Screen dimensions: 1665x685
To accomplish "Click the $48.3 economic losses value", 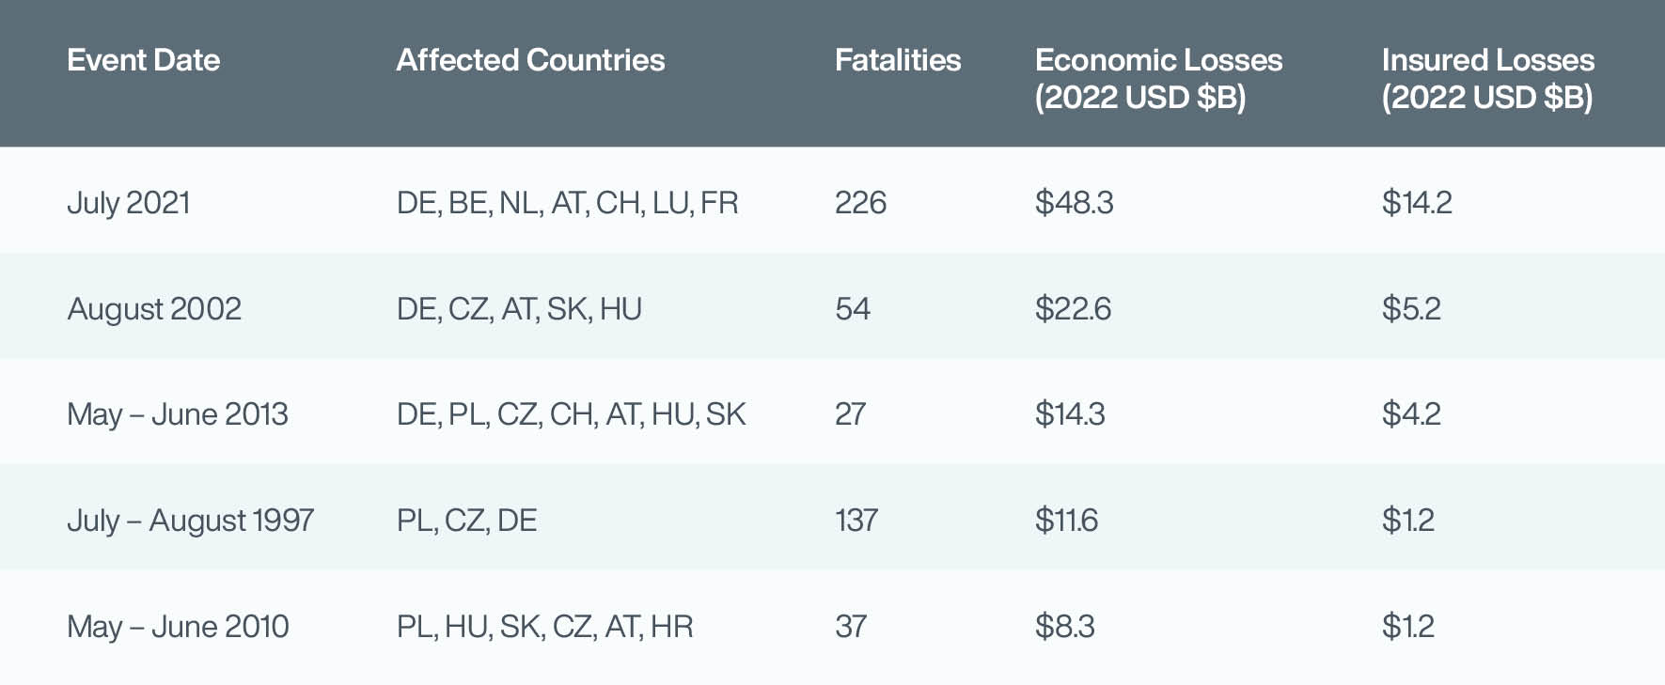I will pyautogui.click(x=1074, y=203).
